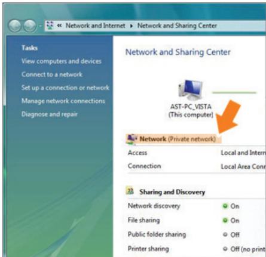
Task: Click the Network and Sharing Center page title
Action: (178, 52)
